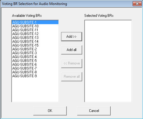Select AGU-SUBSITE-14 list entry
Viewport: 143px width, 119px height.
pyautogui.click(x=35, y=42)
